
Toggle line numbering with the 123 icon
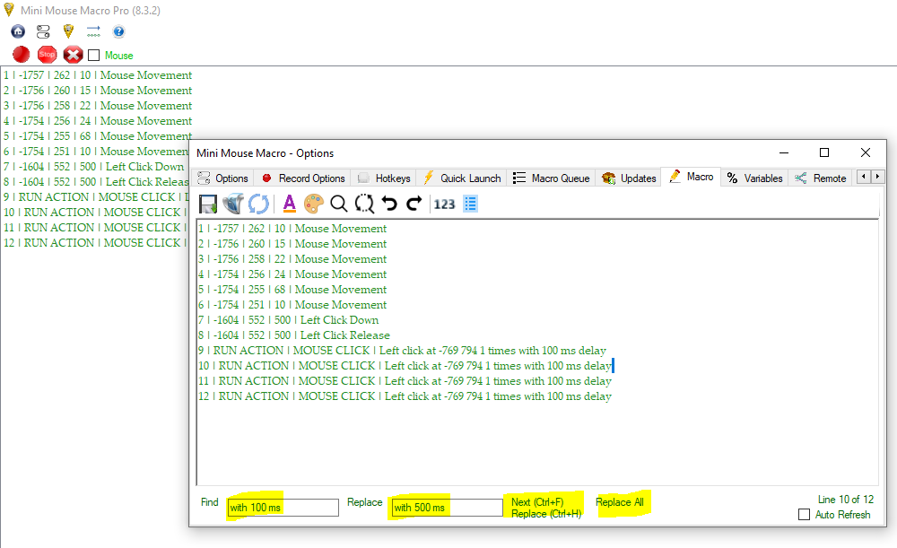(444, 204)
